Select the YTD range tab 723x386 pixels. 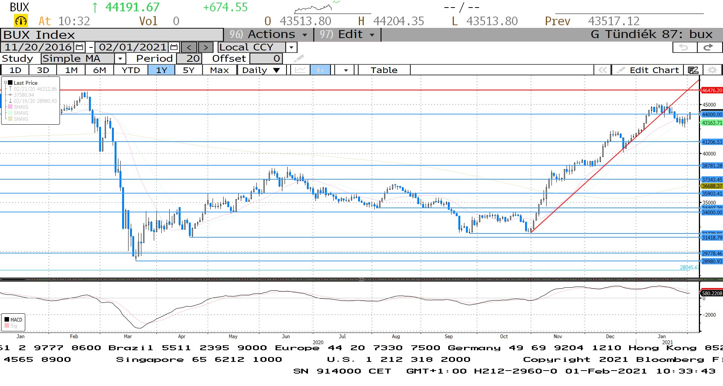(x=131, y=70)
